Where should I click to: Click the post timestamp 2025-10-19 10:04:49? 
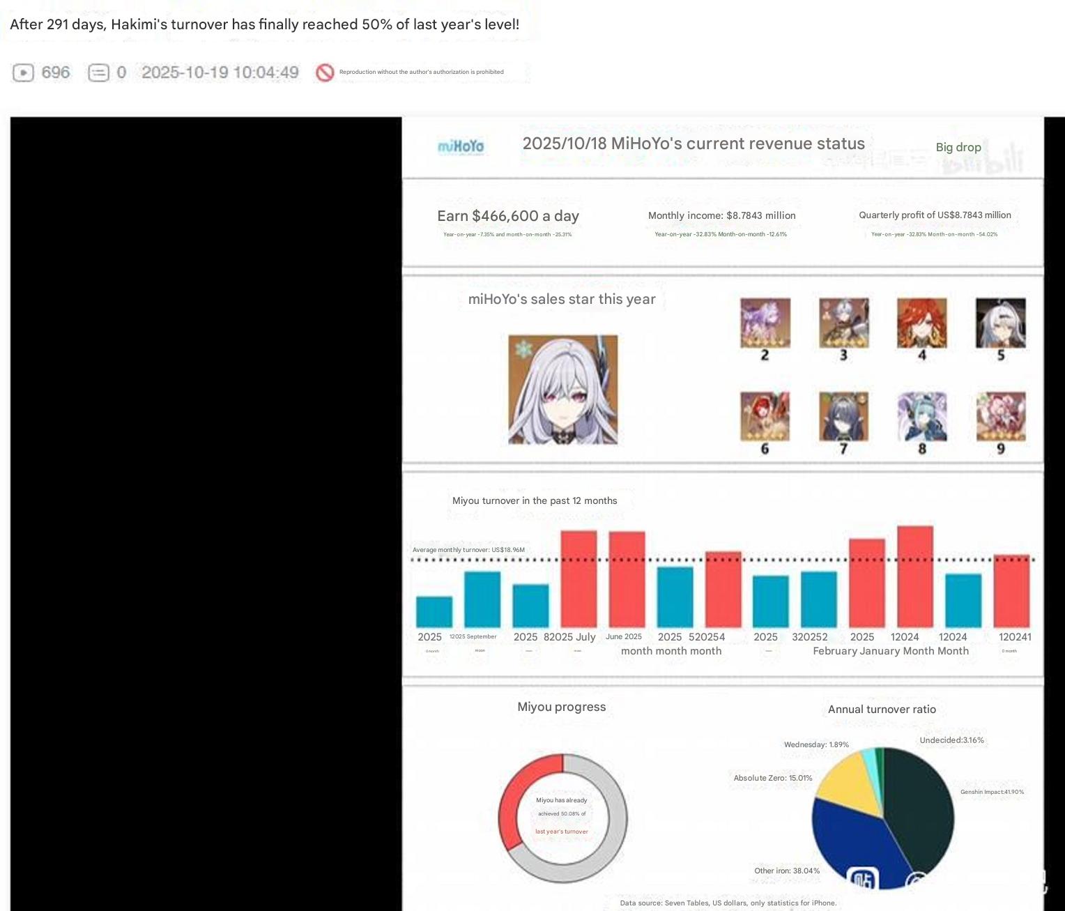point(220,72)
